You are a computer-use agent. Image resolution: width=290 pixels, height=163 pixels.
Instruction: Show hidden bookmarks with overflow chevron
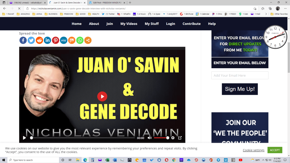coord(266,14)
